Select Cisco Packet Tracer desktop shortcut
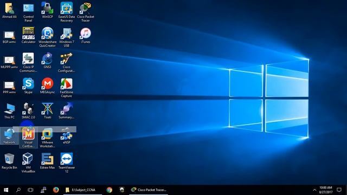Screen dimensions: 347x195 tap(86, 12)
